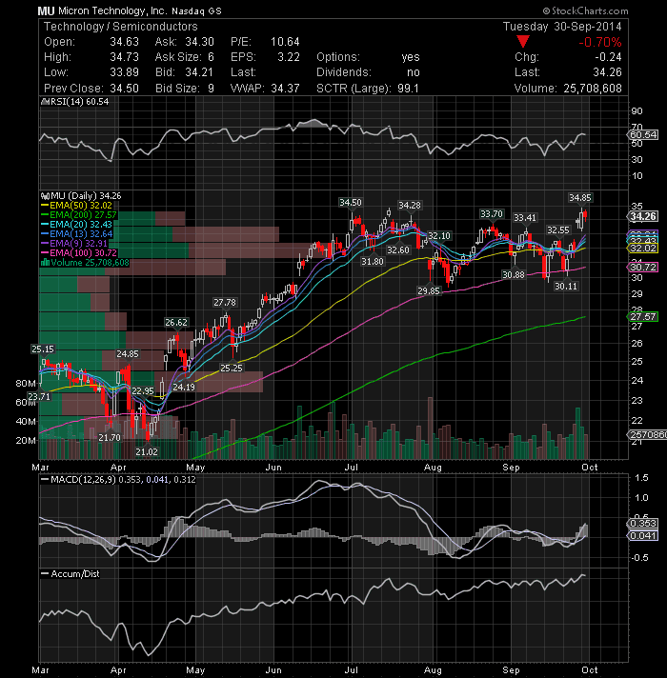
Task: Click the green EMA(200) legend line
Action: 45,215
